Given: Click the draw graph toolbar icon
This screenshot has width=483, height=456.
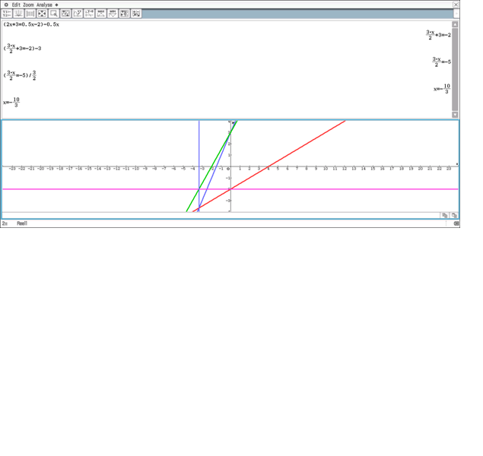Looking at the screenshot, I should point(18,14).
